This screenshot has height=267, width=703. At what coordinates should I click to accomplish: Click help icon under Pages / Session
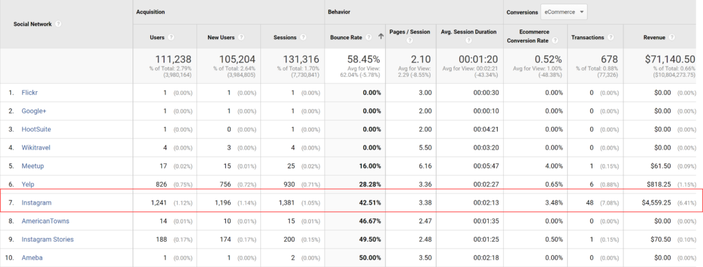click(409, 40)
